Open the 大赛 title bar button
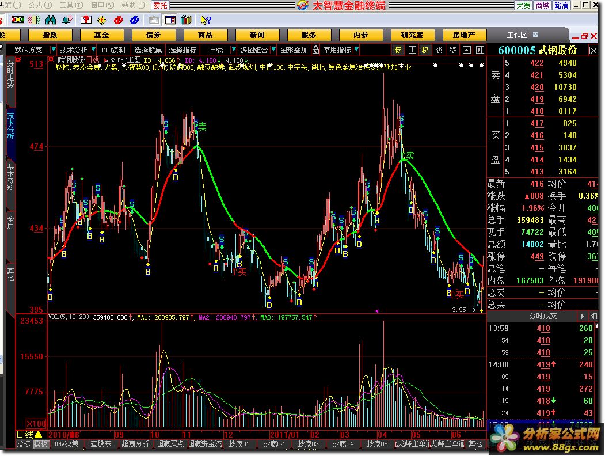 point(524,5)
